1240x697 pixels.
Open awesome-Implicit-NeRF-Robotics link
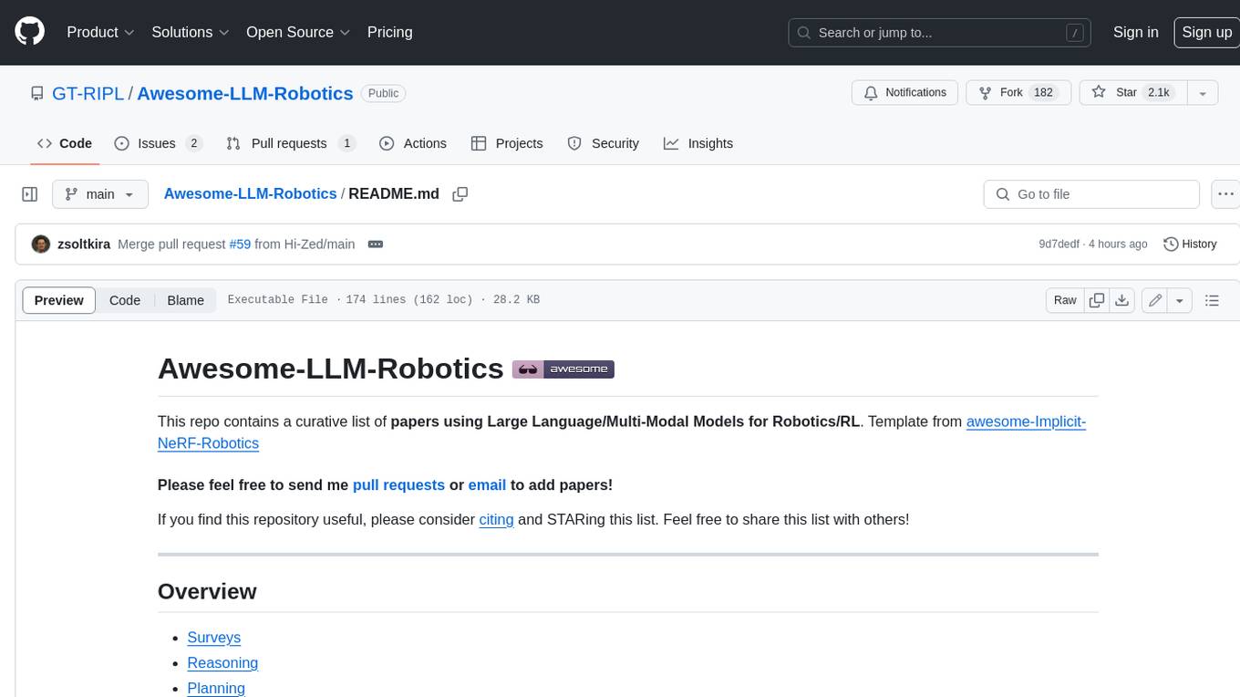1026,421
